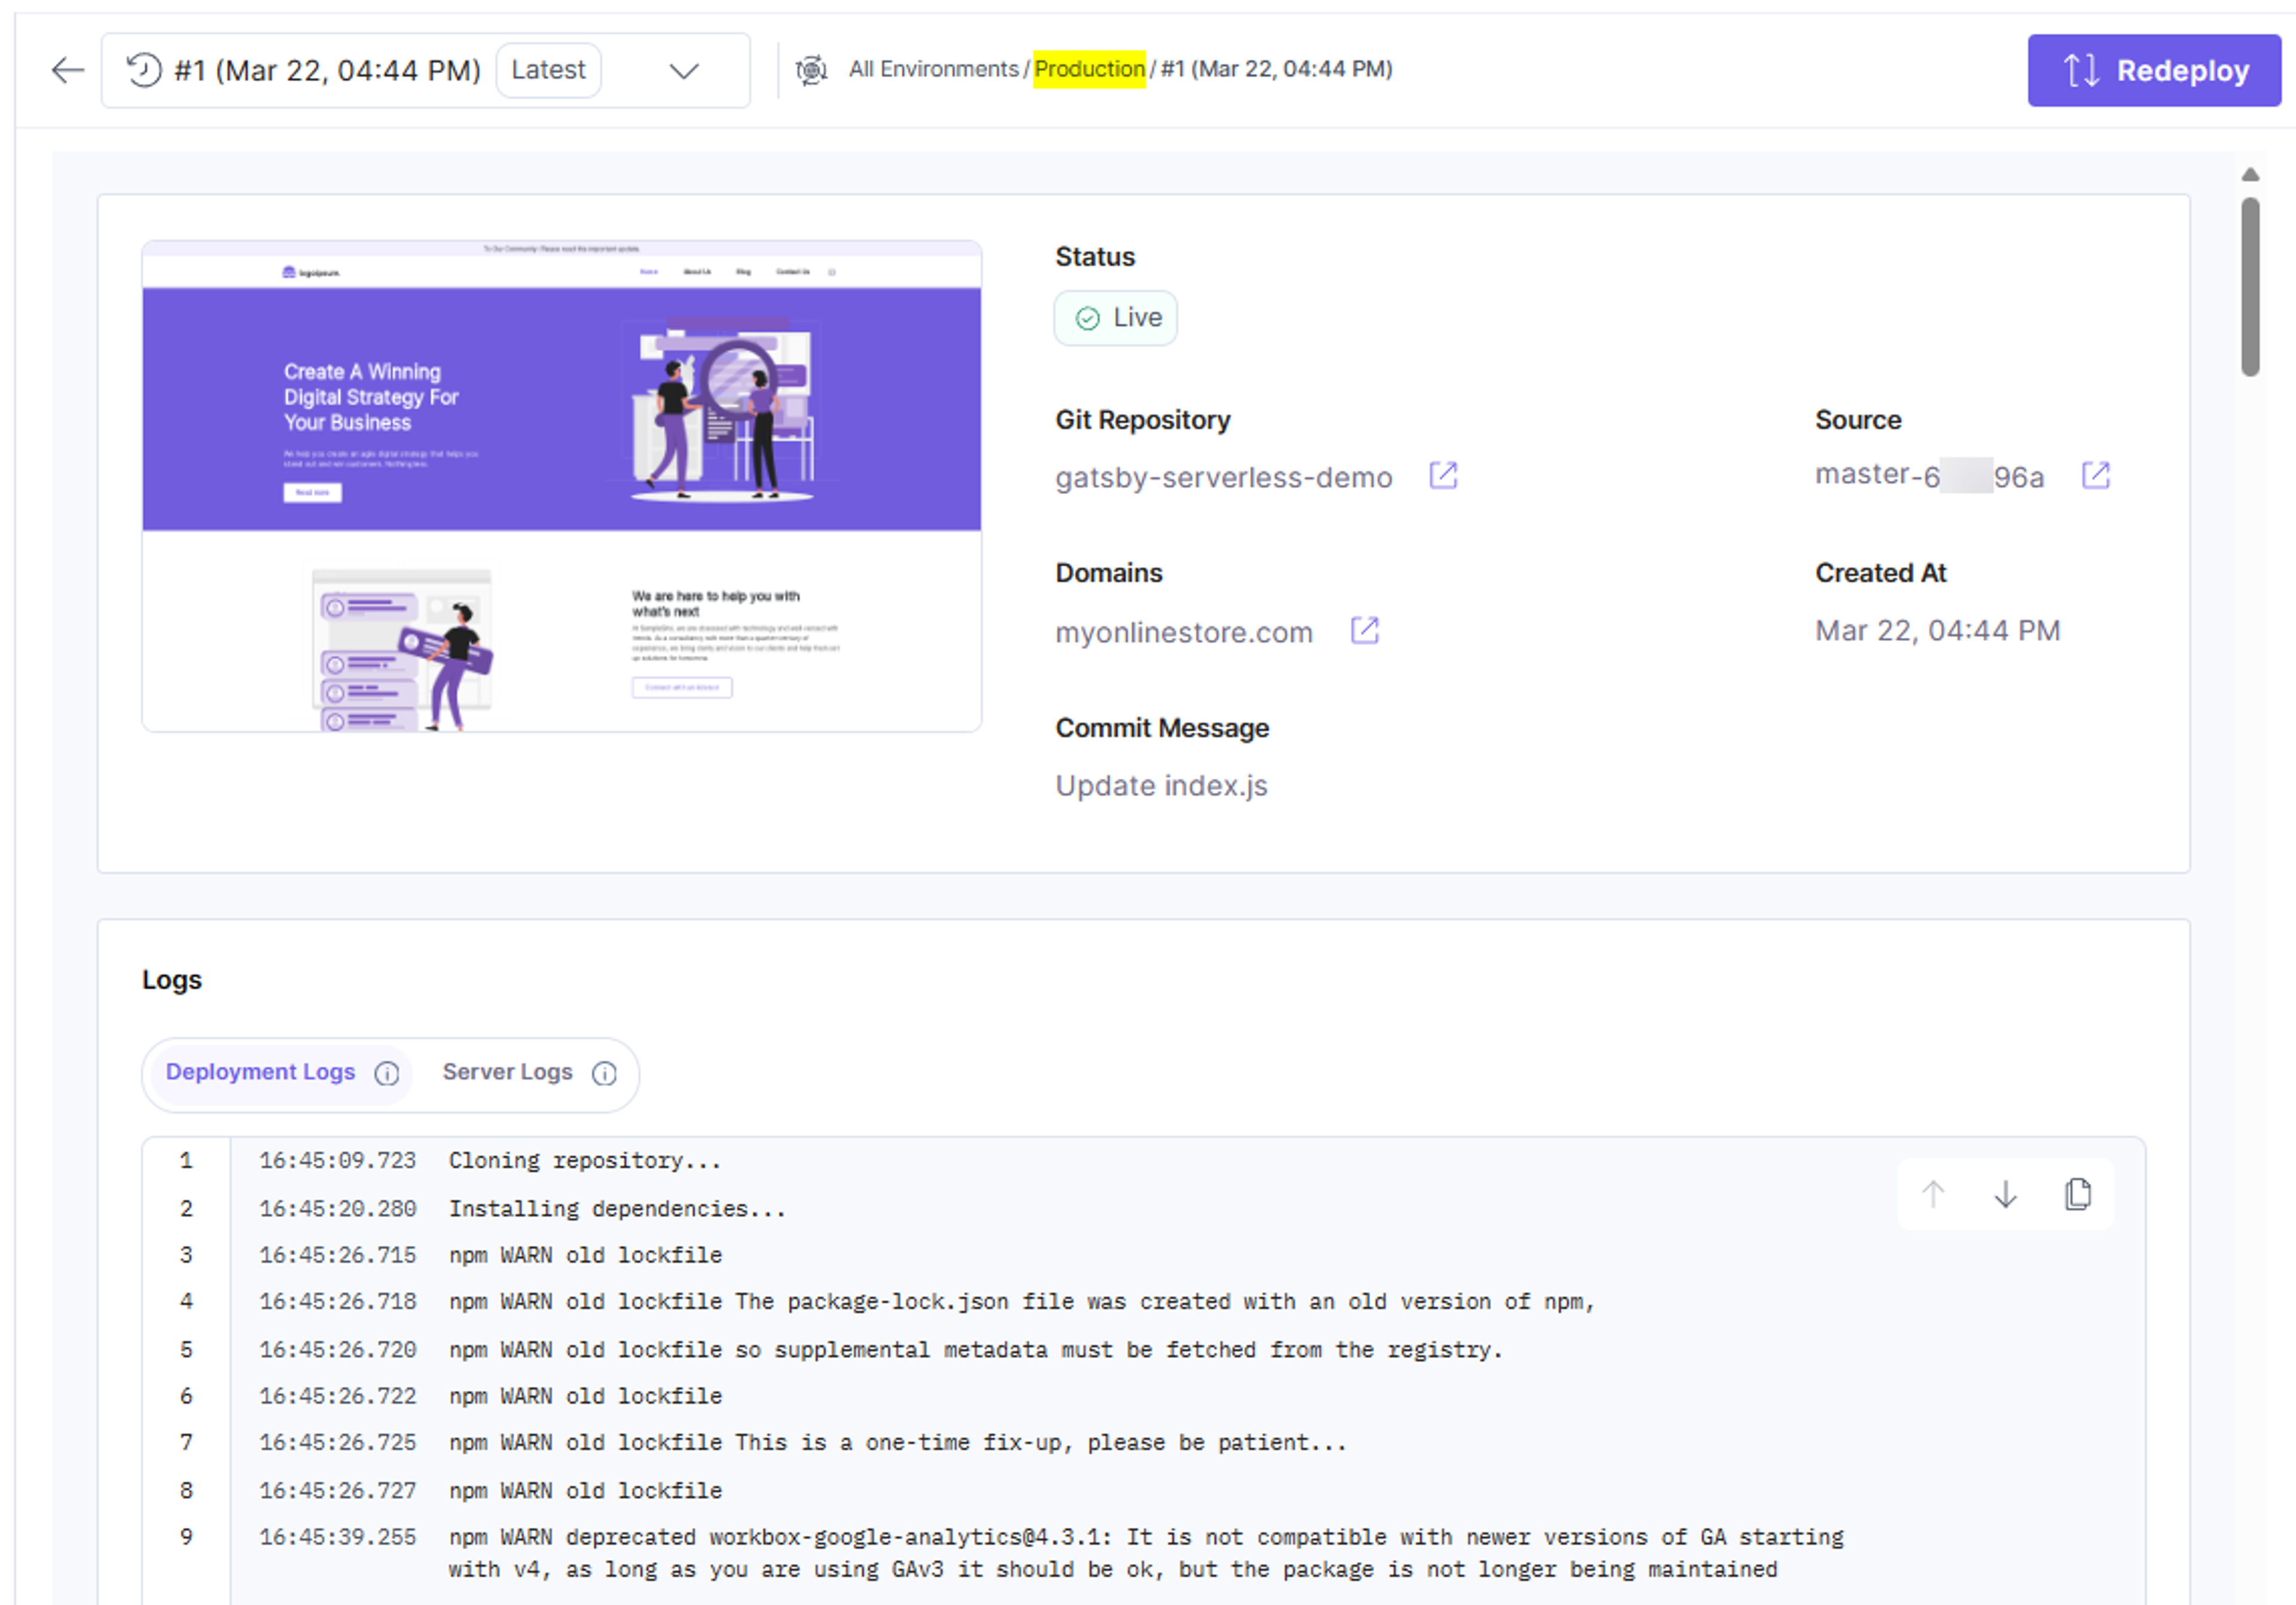Click the info icon beside Server Logs
The width and height of the screenshot is (2296, 1605).
pyautogui.click(x=604, y=1073)
